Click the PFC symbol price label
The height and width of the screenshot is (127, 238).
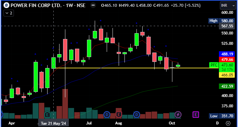(214, 65)
